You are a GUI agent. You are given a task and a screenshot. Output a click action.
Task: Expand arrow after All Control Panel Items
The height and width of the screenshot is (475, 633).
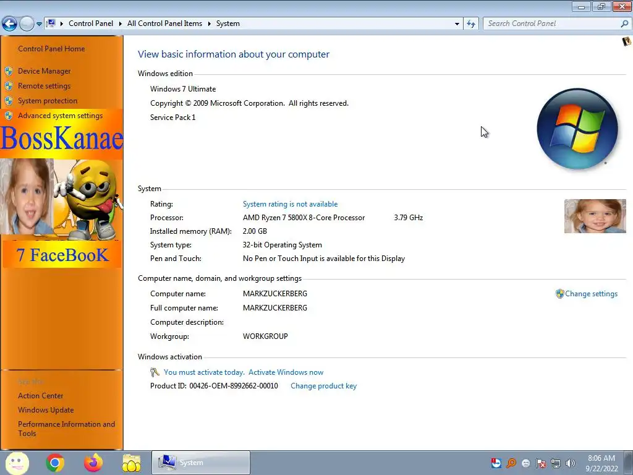[x=209, y=24]
